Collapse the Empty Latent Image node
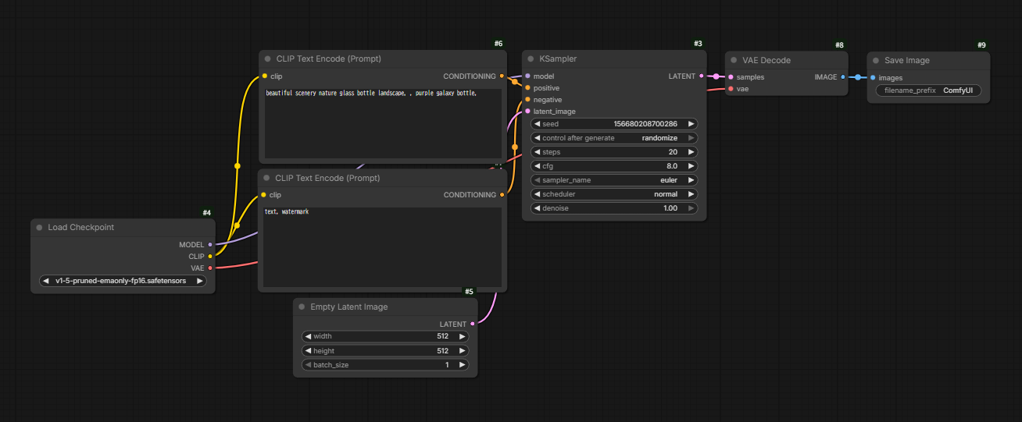Image resolution: width=1022 pixels, height=422 pixels. [x=302, y=307]
